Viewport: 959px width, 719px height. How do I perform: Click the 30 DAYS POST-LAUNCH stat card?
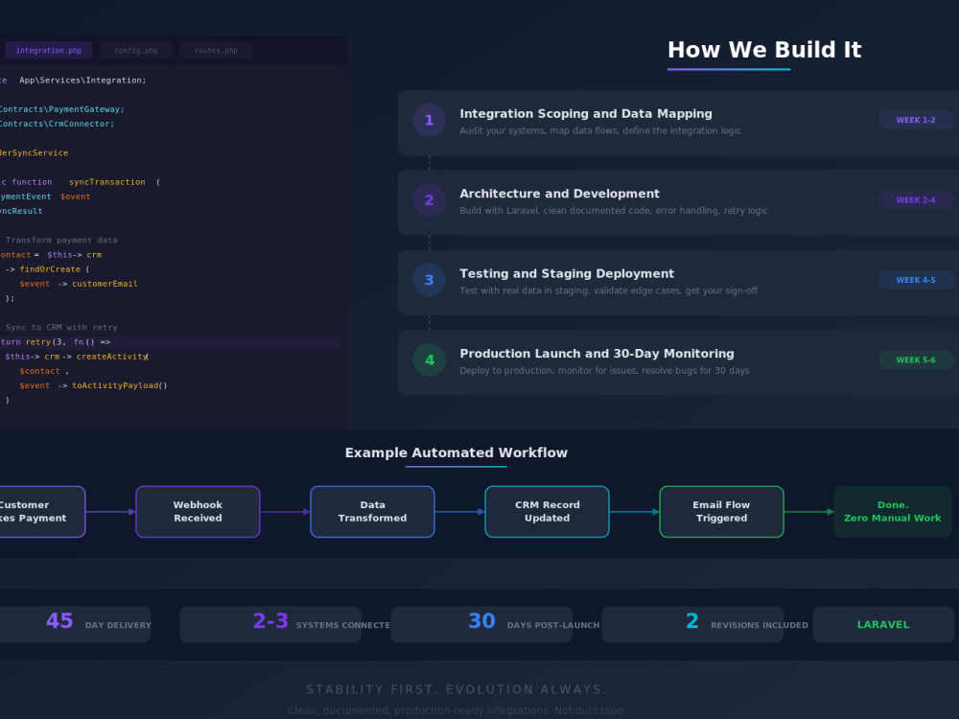481,624
